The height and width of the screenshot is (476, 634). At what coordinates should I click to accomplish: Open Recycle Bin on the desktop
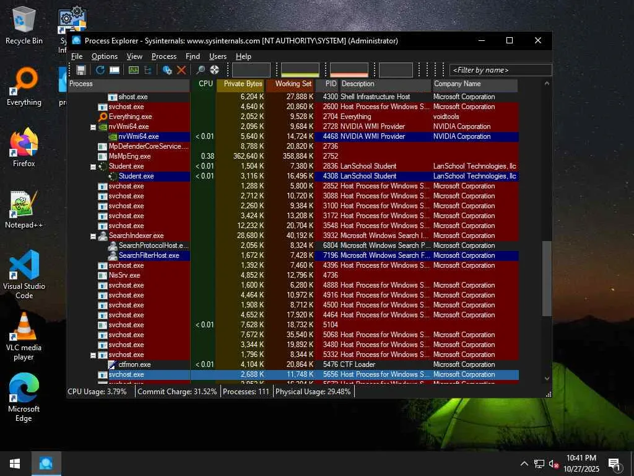24,25
